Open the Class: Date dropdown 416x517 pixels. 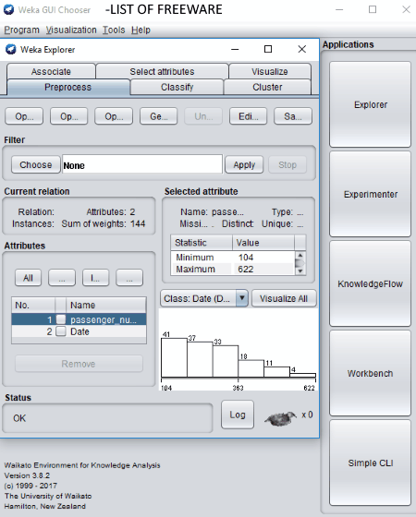pyautogui.click(x=242, y=298)
